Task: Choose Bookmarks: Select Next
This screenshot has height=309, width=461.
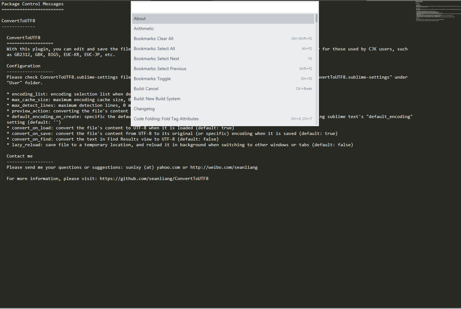Action: [x=223, y=59]
